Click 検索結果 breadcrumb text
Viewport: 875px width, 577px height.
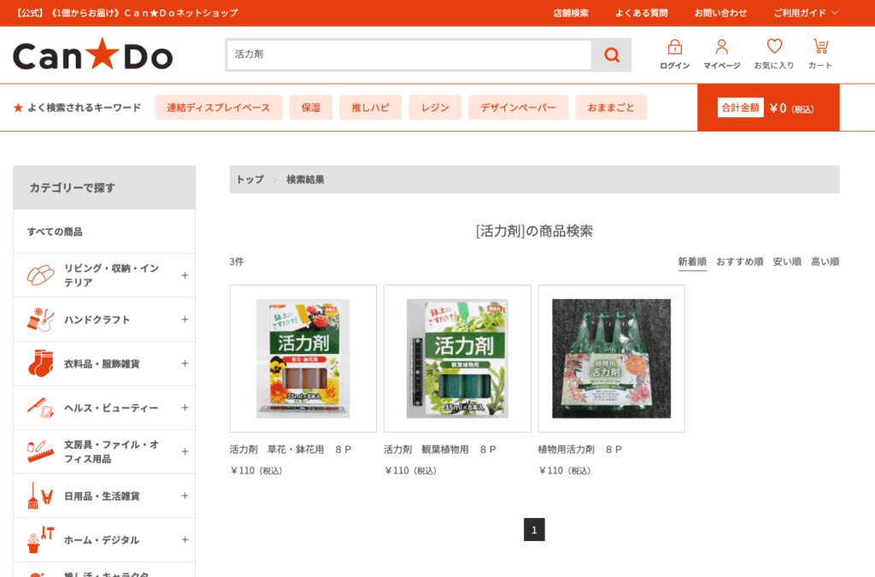(x=305, y=180)
